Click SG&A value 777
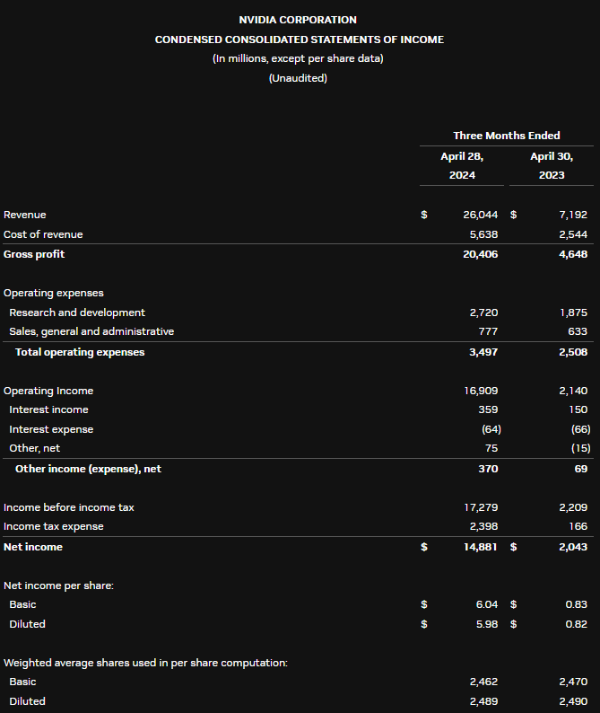The width and height of the screenshot is (600, 713). tap(488, 331)
